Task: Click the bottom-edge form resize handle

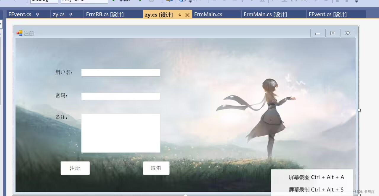Action: point(185,195)
